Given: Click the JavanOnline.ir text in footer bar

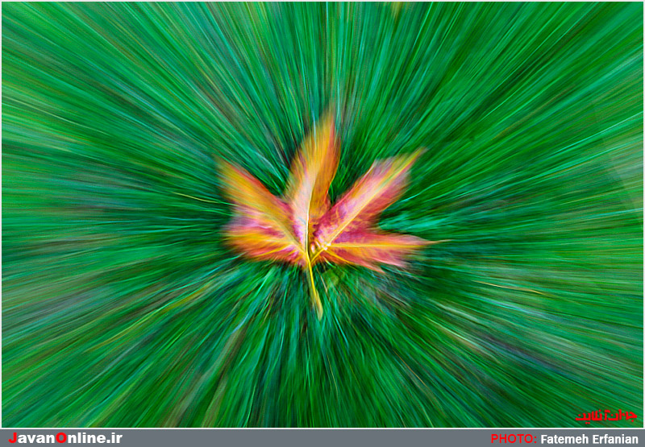Looking at the screenshot, I should [65, 438].
